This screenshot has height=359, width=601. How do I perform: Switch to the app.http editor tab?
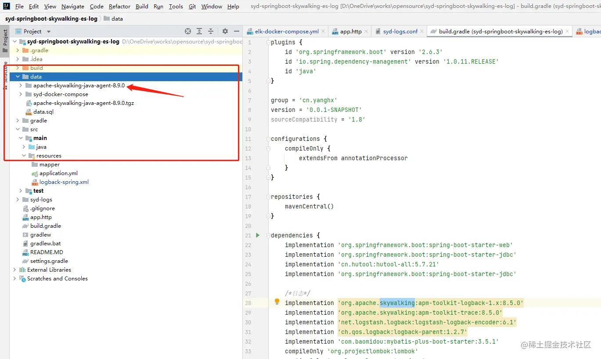(350, 32)
